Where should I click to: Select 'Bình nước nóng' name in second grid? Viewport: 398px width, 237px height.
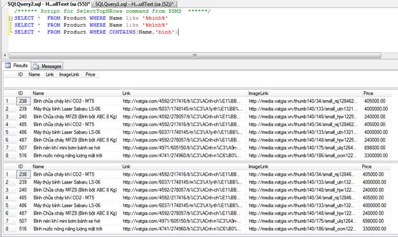point(68,155)
